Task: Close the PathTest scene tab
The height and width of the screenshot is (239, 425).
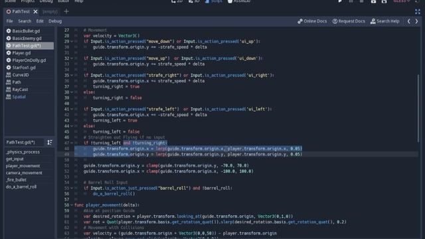Action: tap(35, 12)
